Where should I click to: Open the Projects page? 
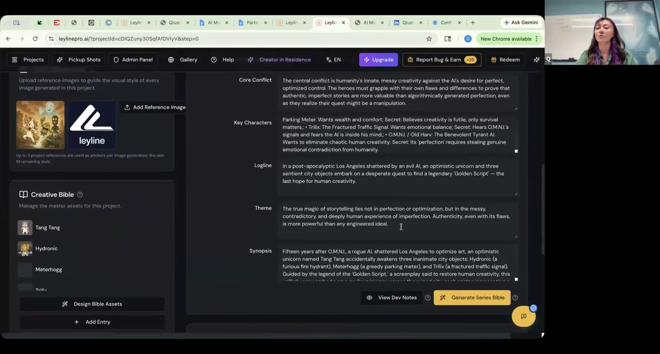28,60
